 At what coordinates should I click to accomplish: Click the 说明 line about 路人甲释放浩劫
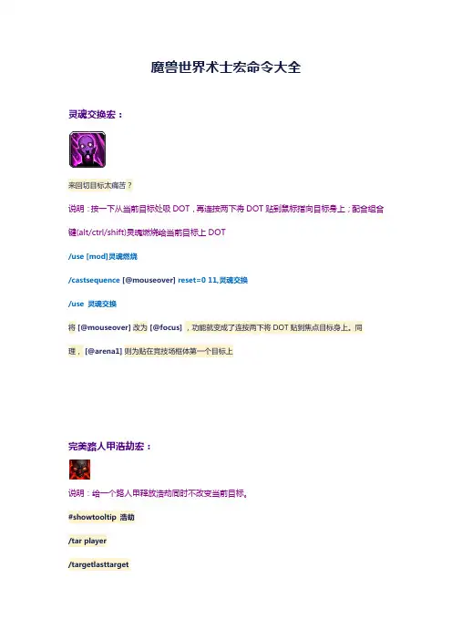coord(159,493)
